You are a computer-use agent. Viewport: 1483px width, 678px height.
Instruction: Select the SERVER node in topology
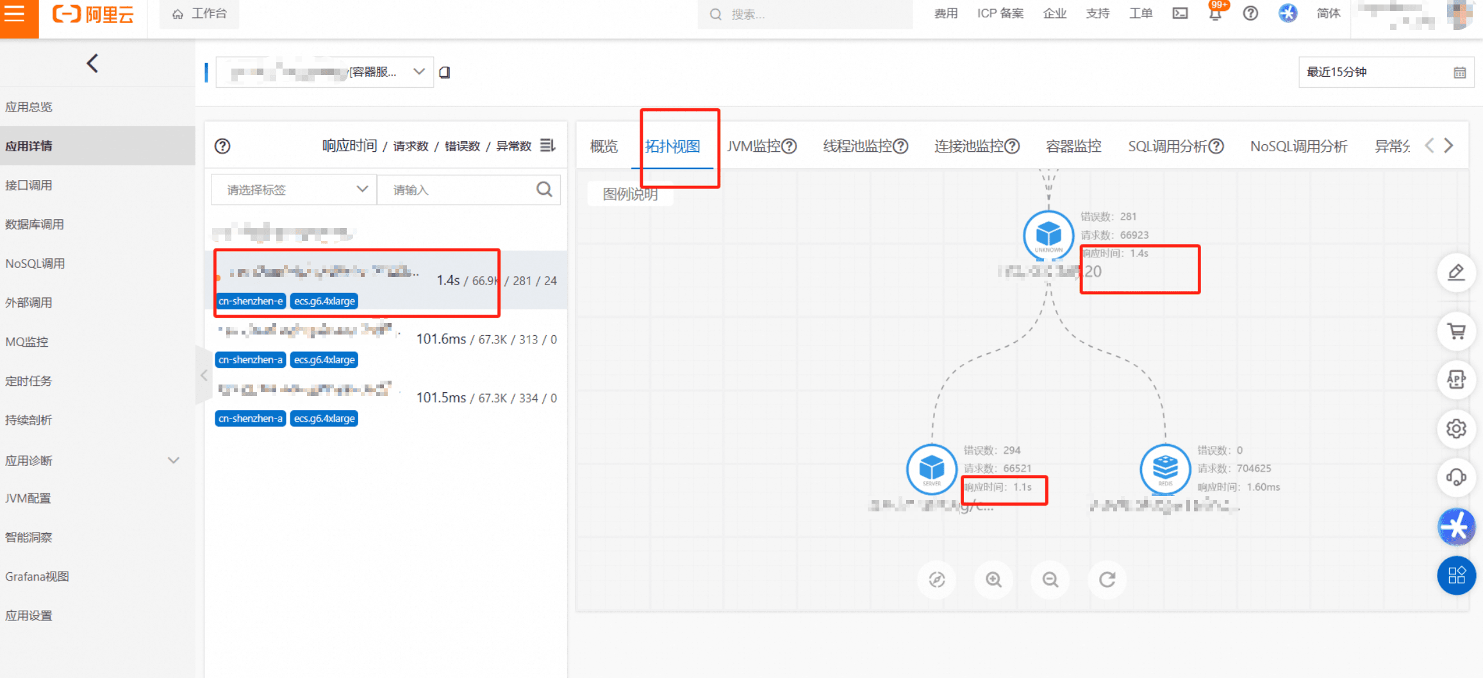[931, 468]
